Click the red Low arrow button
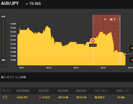 click(132, 60)
